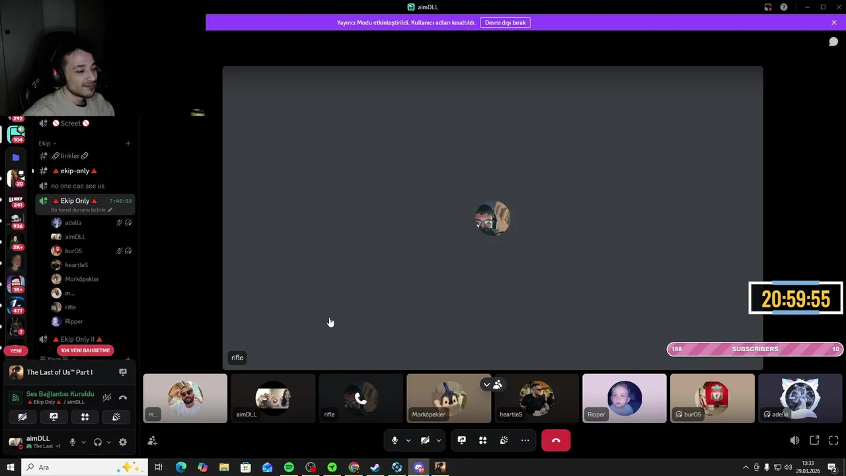The height and width of the screenshot is (476, 846).
Task: Select adelia participant tile
Action: [x=800, y=398]
